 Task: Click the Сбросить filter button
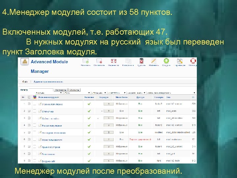(74, 90)
